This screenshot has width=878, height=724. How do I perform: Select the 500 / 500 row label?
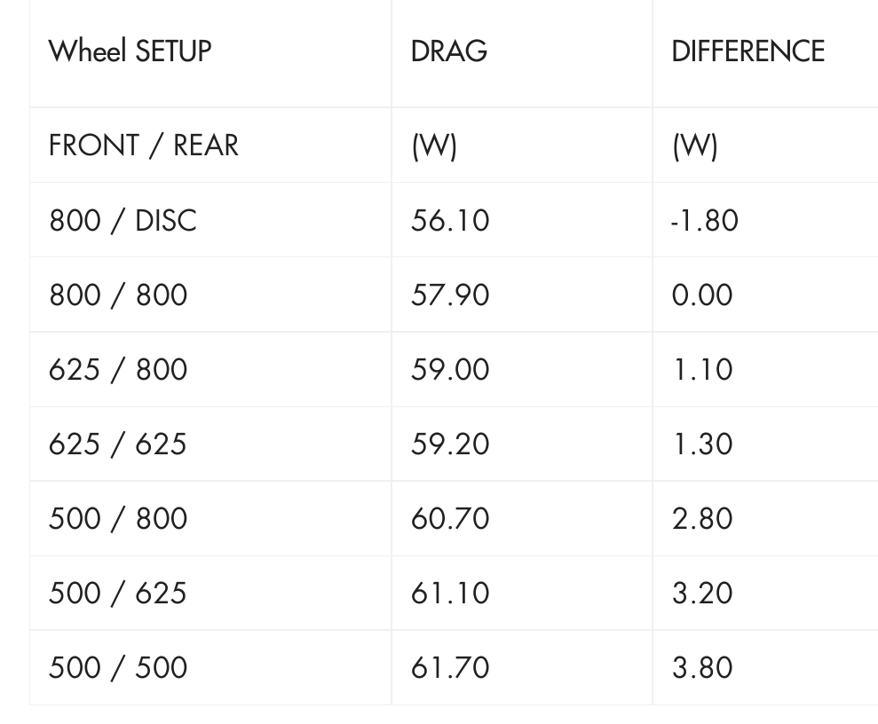click(118, 667)
